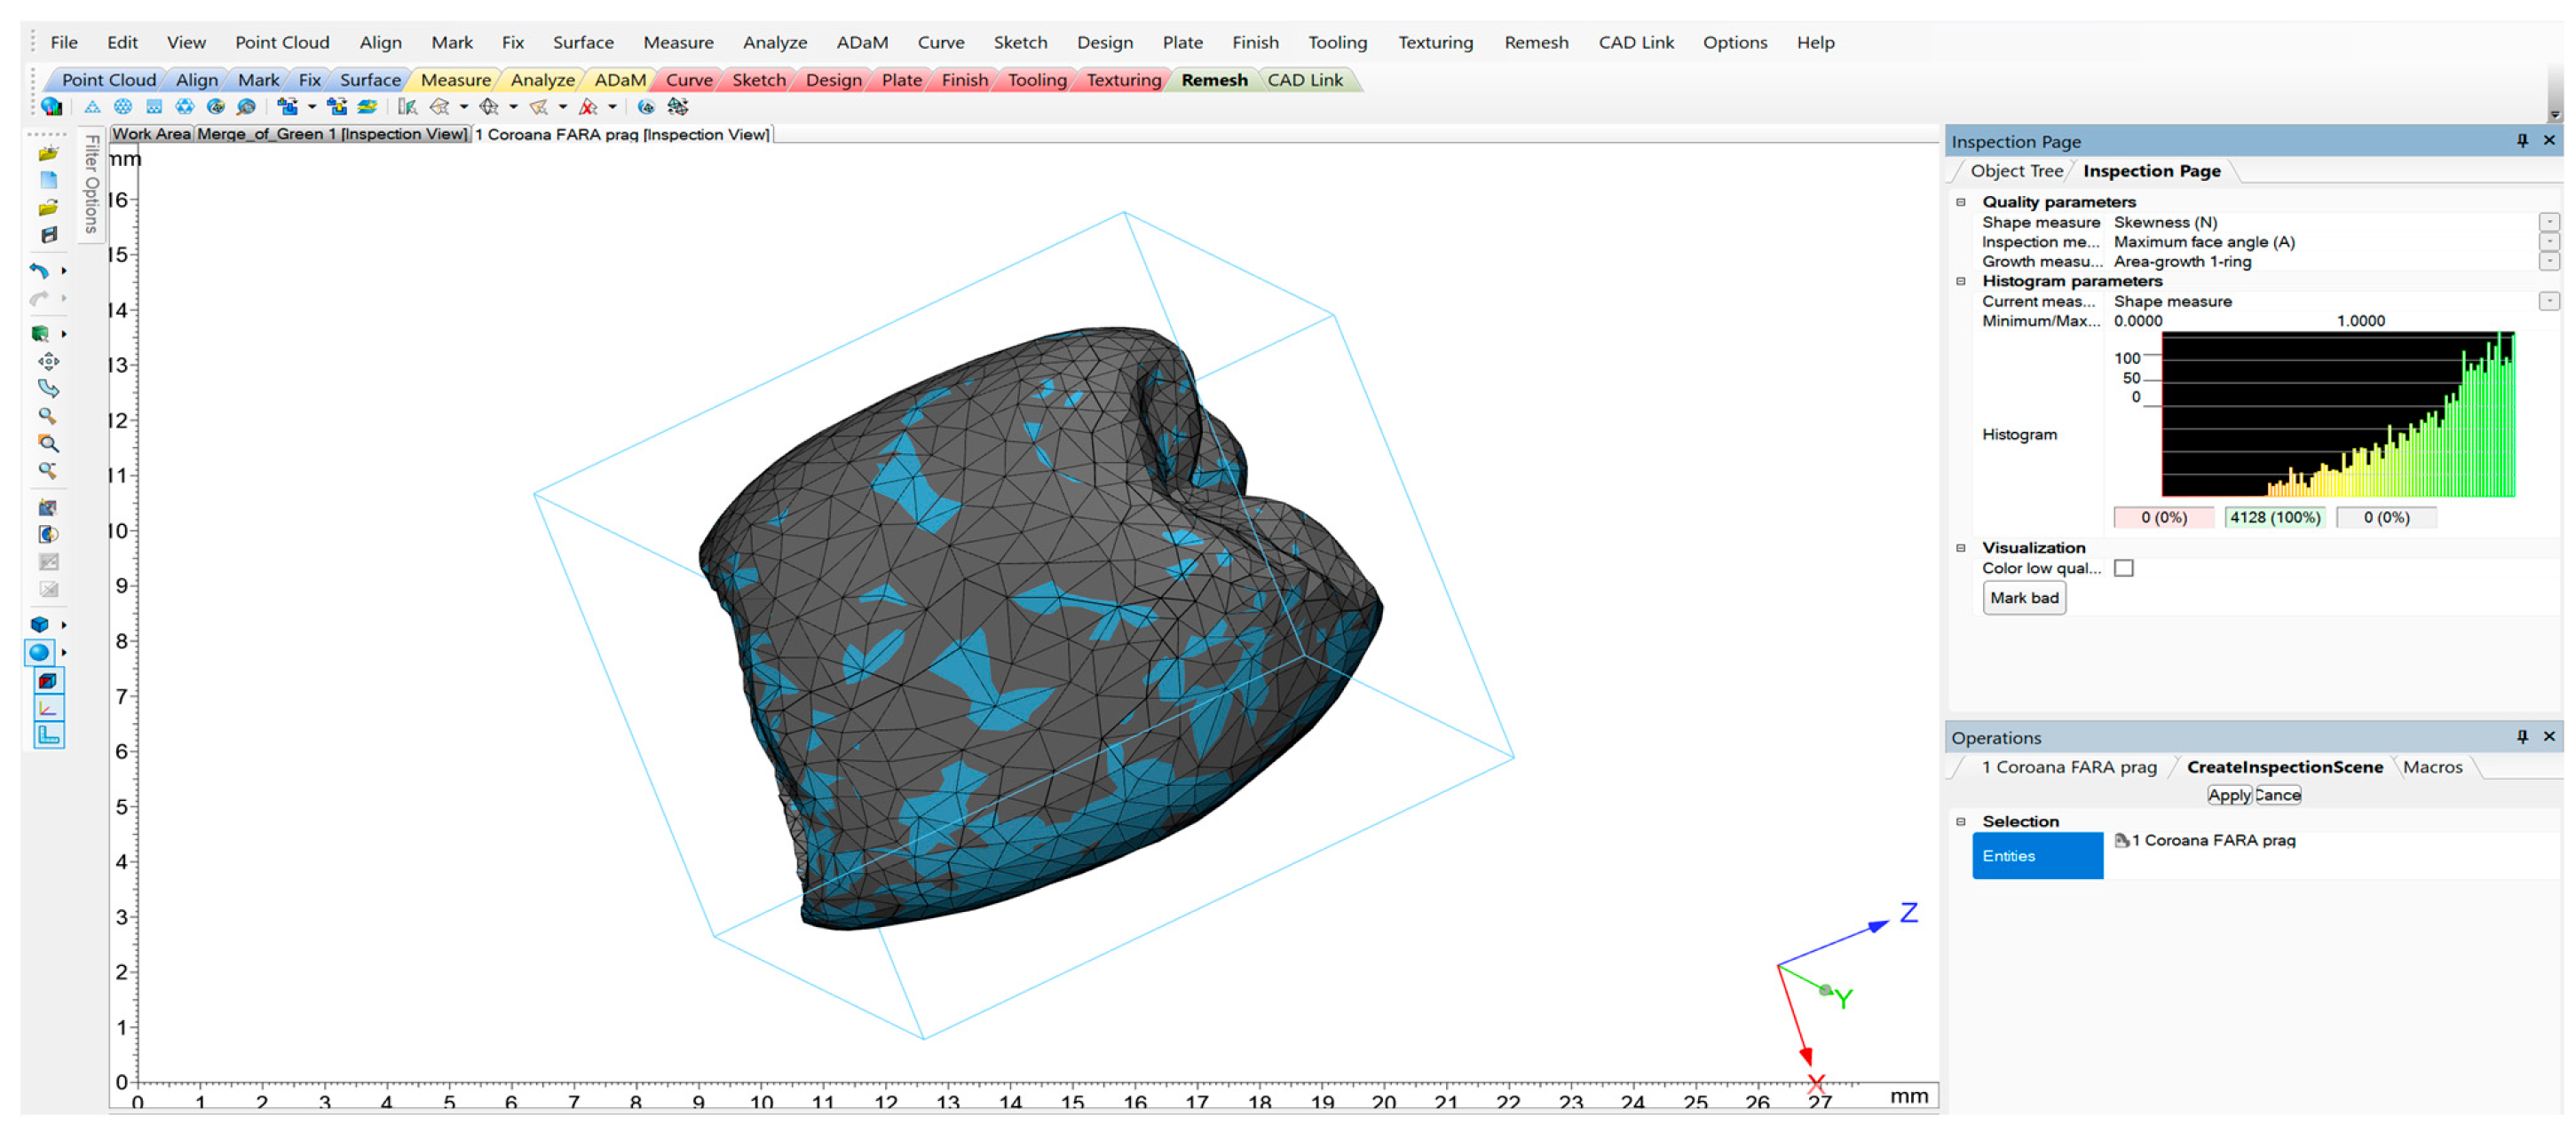Viewport: 2576px width, 1131px height.
Task: Open the Growth measure dropdown
Action: (x=2549, y=262)
